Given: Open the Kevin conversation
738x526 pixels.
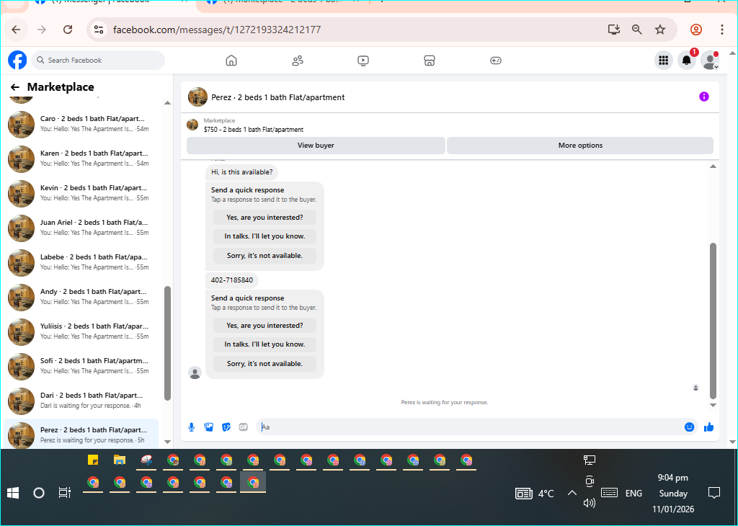Looking at the screenshot, I should point(81,193).
